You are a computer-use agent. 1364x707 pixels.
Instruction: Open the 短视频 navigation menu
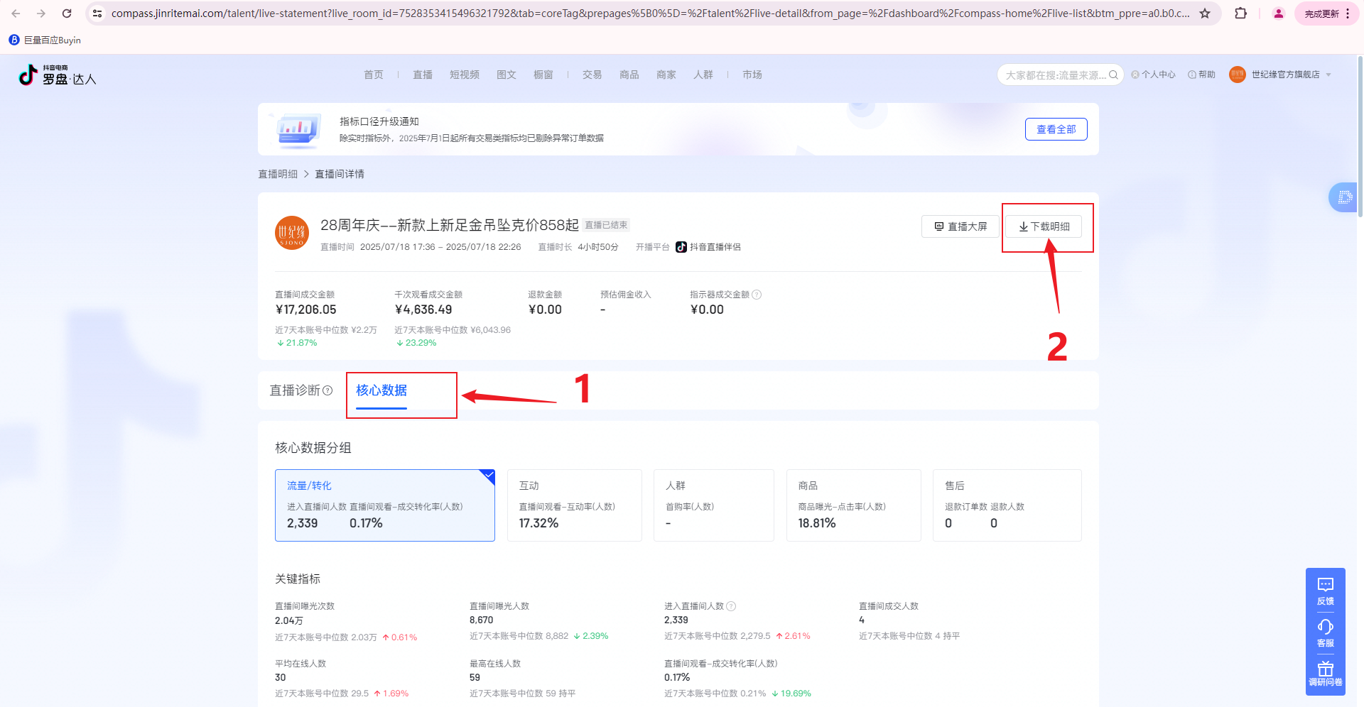pos(464,75)
